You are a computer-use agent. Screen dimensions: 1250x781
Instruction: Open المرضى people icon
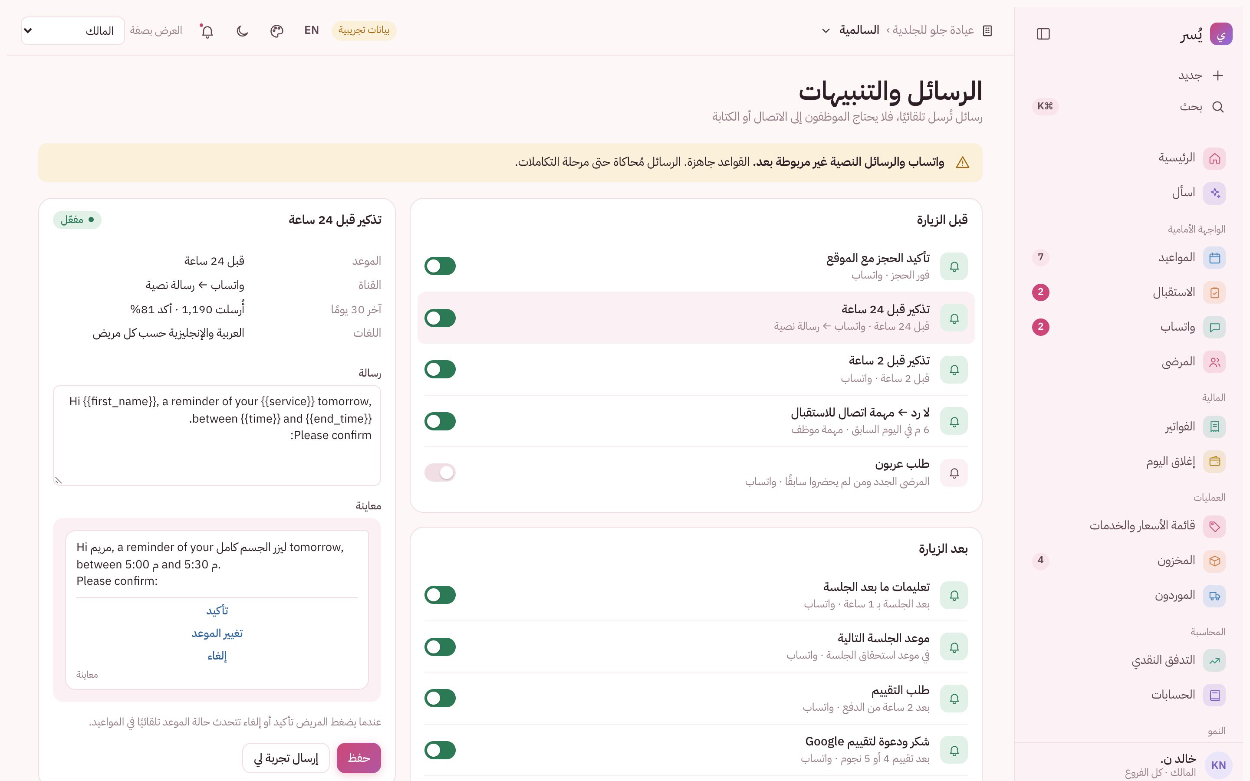point(1214,361)
